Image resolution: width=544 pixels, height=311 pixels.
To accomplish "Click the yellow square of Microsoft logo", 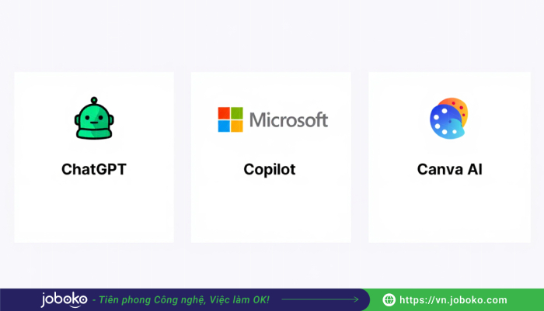I will click(237, 126).
